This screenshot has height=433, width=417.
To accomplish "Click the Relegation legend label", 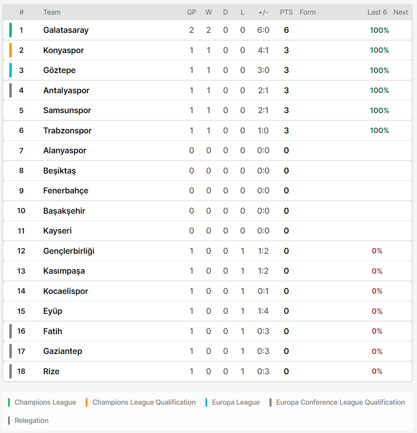I will [32, 420].
